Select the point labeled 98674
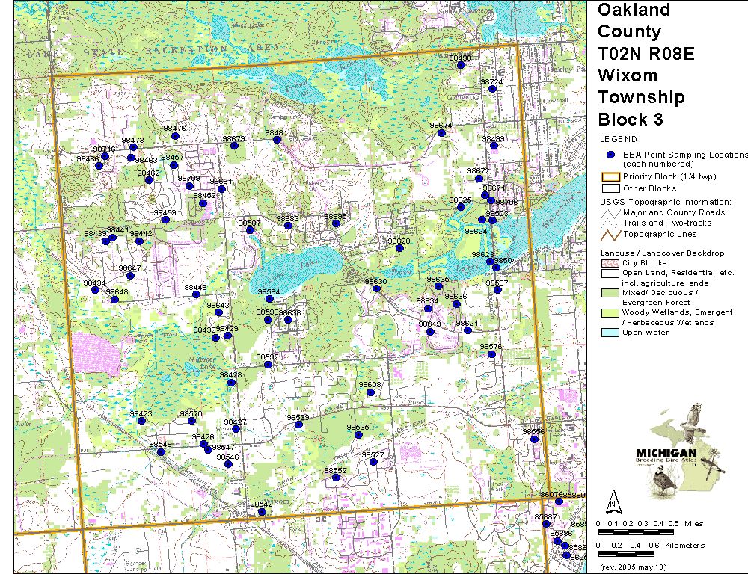 coord(441,133)
